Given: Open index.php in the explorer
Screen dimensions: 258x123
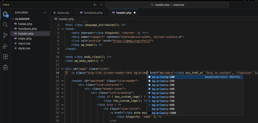Looking at the screenshot, I should pyautogui.click(x=30, y=39).
